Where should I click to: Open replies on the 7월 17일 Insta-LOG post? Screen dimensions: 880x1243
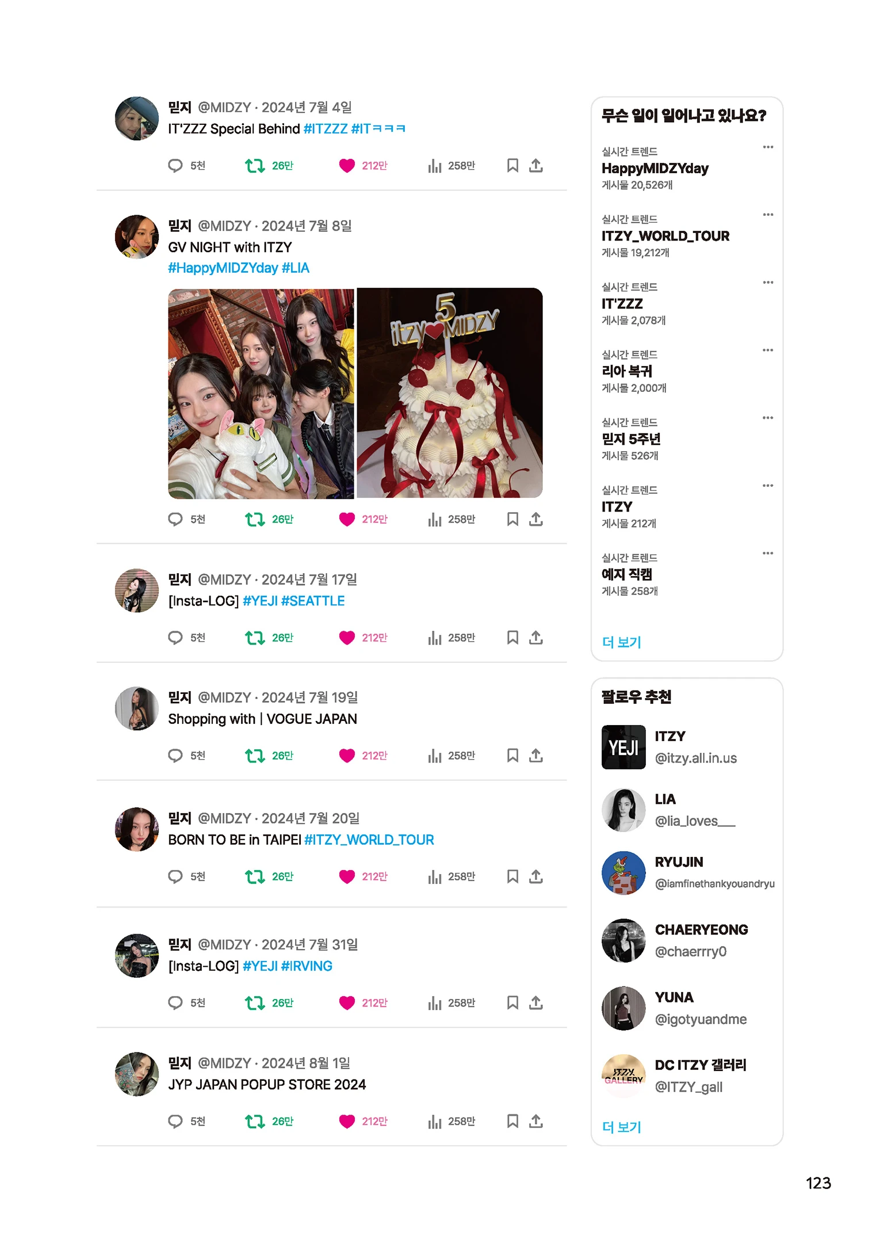(x=175, y=638)
